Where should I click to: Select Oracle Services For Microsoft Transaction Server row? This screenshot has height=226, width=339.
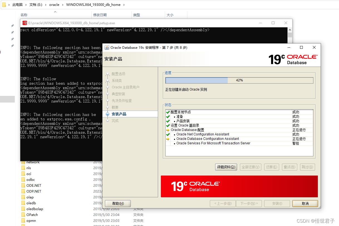(x=239, y=143)
